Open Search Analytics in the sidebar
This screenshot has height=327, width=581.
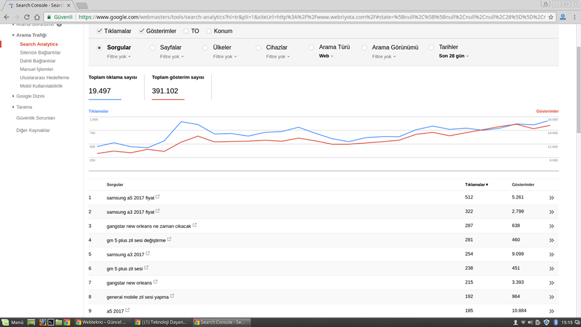point(39,44)
